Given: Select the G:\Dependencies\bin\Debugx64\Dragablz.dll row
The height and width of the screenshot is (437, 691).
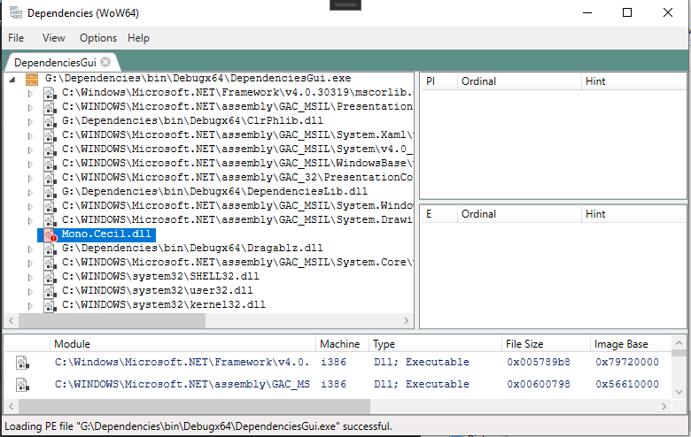Looking at the screenshot, I should tap(192, 249).
